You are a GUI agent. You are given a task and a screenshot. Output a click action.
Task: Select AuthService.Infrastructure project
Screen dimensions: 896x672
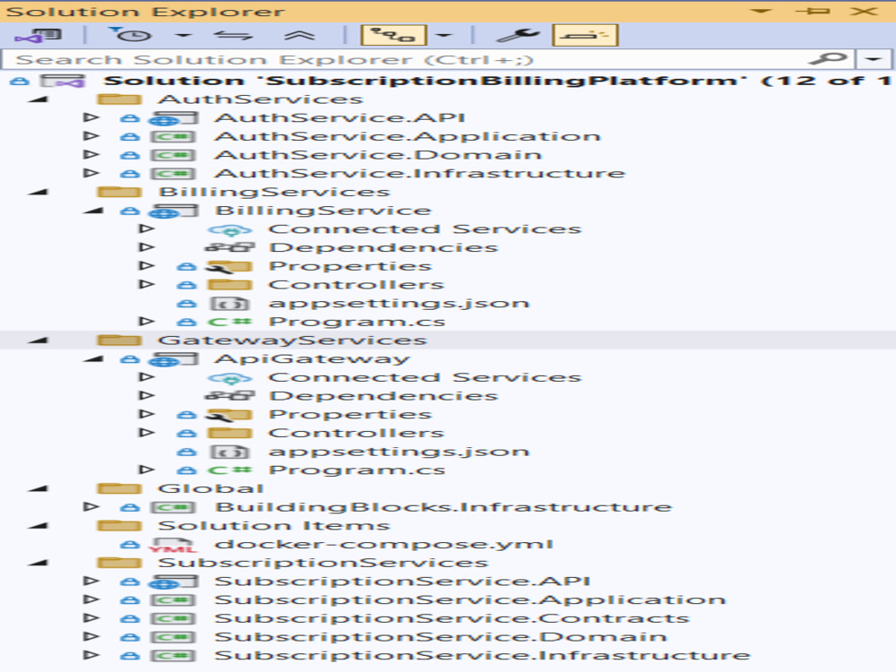[x=419, y=173]
